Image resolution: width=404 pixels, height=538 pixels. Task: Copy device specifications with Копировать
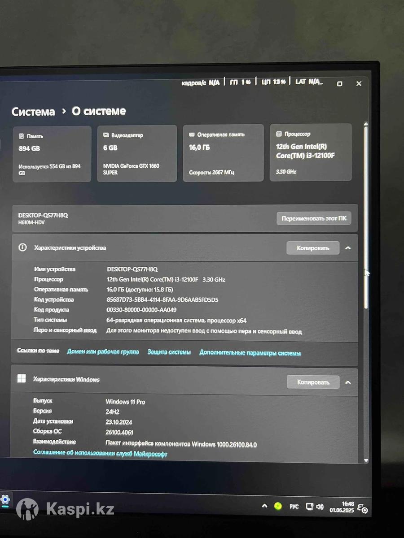(313, 248)
